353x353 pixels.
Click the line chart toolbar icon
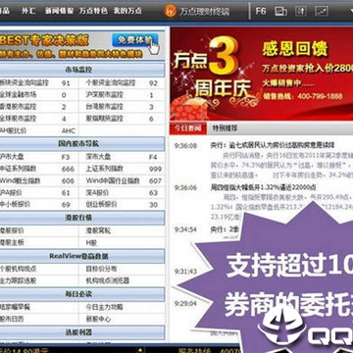point(322,11)
